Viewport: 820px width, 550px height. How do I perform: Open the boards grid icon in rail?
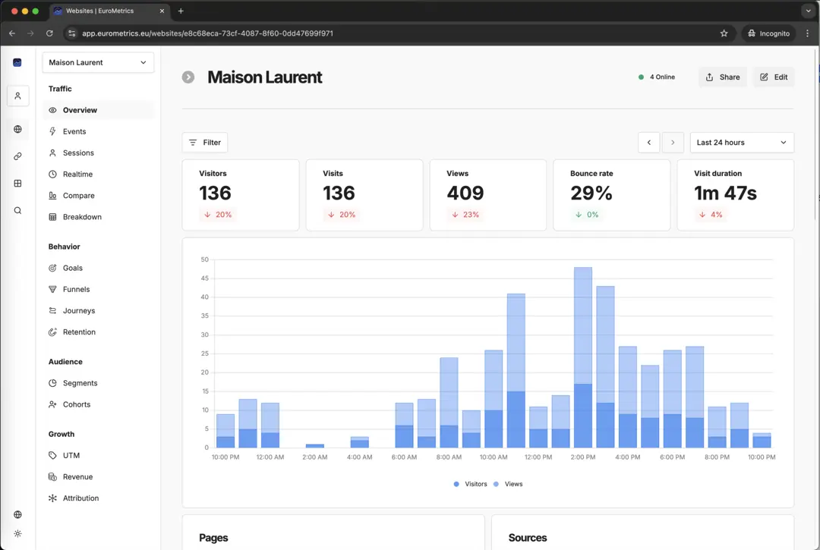pos(17,184)
